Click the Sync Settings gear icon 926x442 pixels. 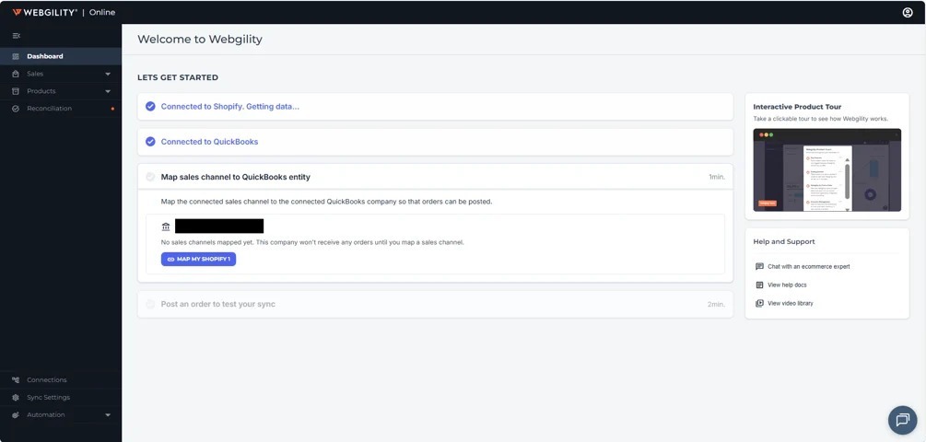[16, 398]
